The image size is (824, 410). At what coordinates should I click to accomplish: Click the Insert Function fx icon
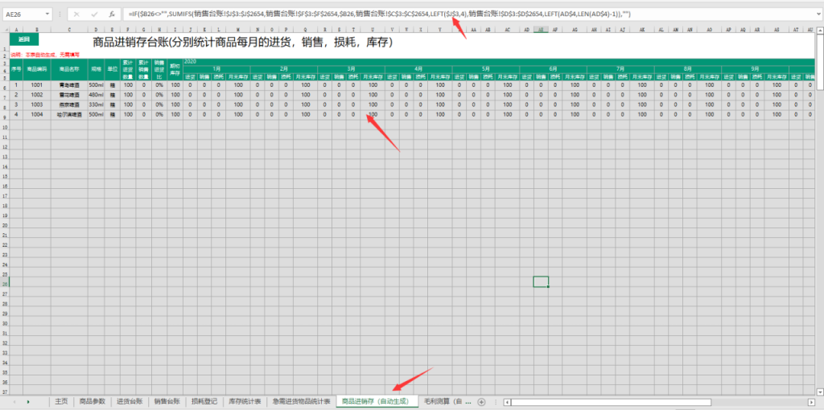point(112,14)
